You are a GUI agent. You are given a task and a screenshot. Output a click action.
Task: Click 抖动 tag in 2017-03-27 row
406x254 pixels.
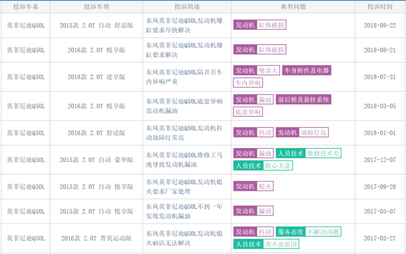(265, 231)
